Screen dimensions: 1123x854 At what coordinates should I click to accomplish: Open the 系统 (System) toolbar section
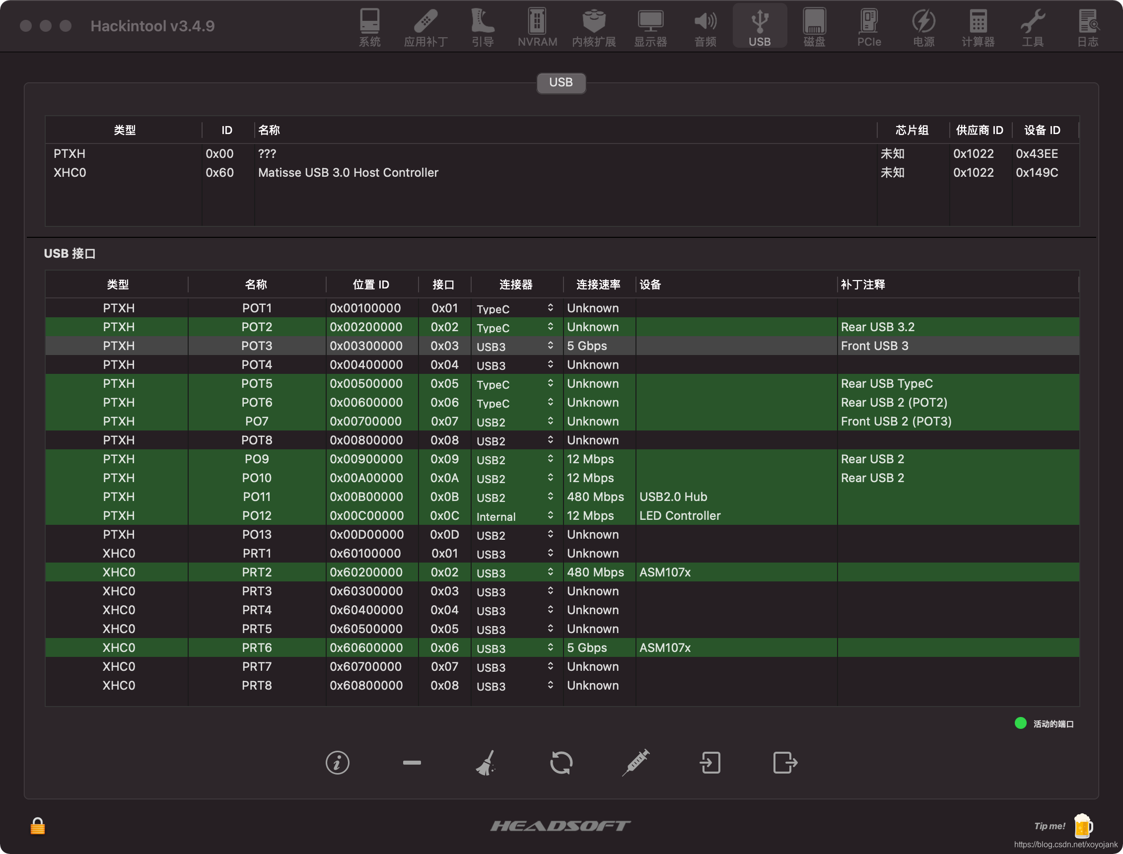click(x=369, y=27)
